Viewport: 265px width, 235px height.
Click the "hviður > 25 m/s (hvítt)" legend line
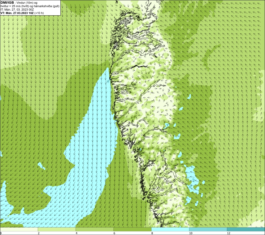[30, 6]
